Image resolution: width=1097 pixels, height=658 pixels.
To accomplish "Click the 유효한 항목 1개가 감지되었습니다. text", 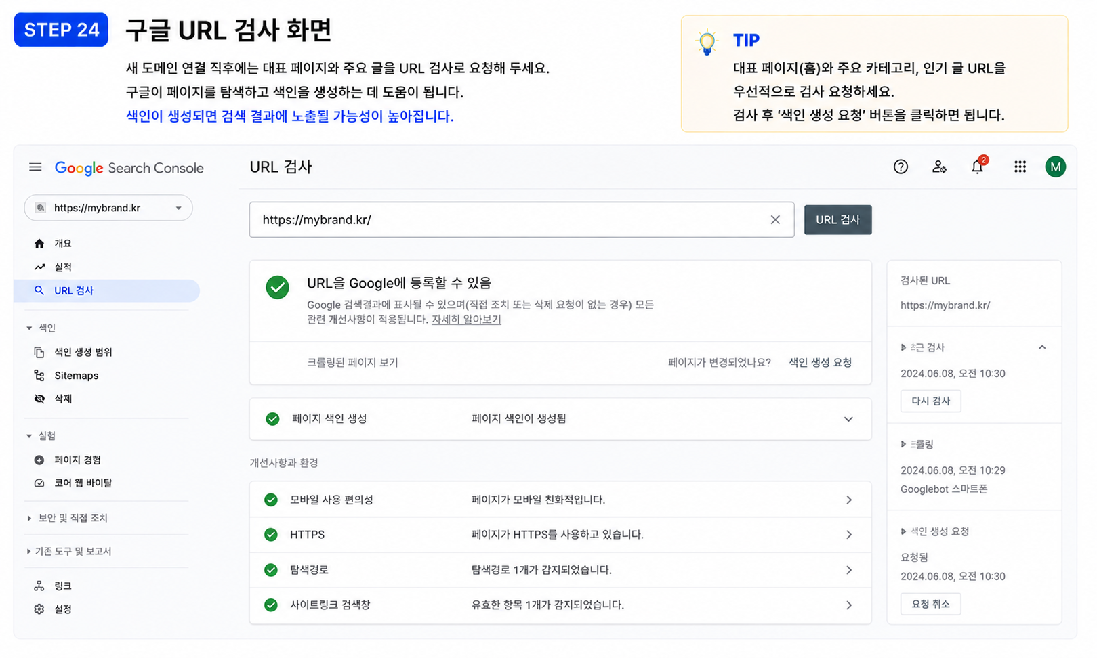I will tap(547, 605).
